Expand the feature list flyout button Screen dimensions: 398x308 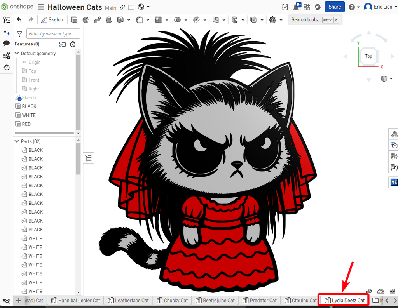(89, 158)
